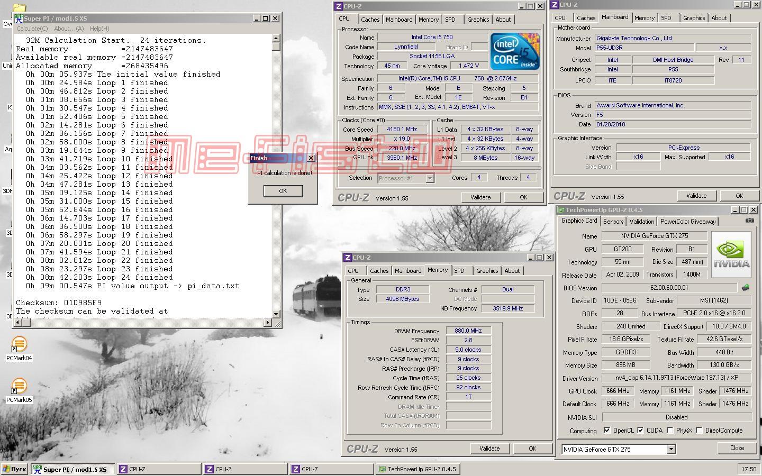This screenshot has height=476, width=762.
Task: Click the Core Speed 4180.1 MHz field
Action: click(402, 129)
